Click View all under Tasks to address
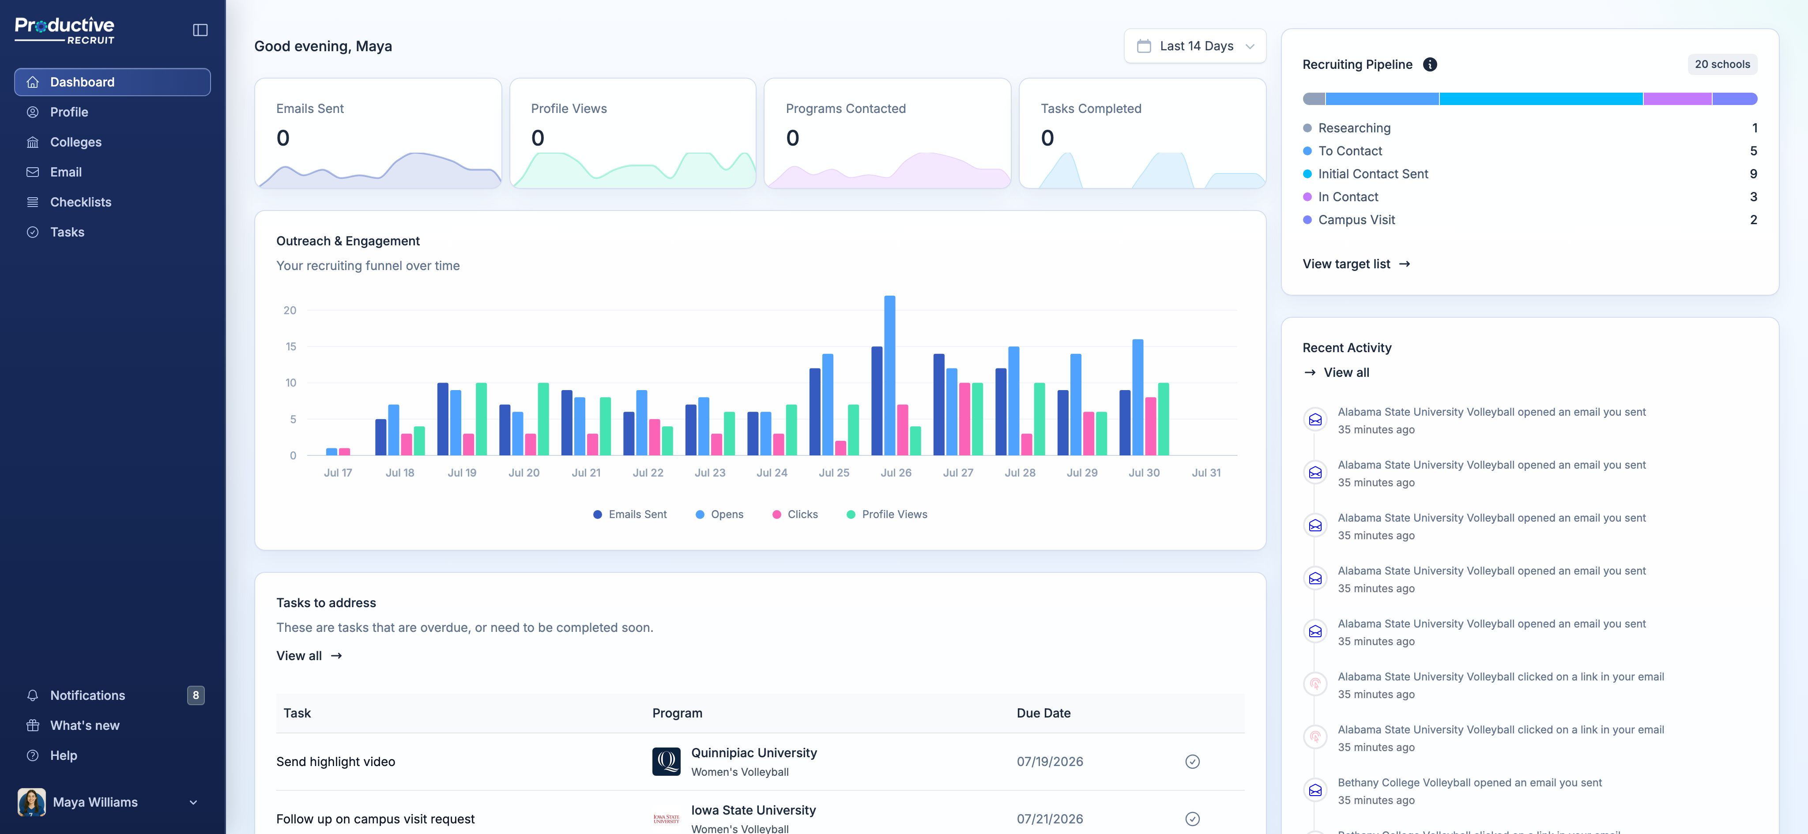 click(309, 656)
